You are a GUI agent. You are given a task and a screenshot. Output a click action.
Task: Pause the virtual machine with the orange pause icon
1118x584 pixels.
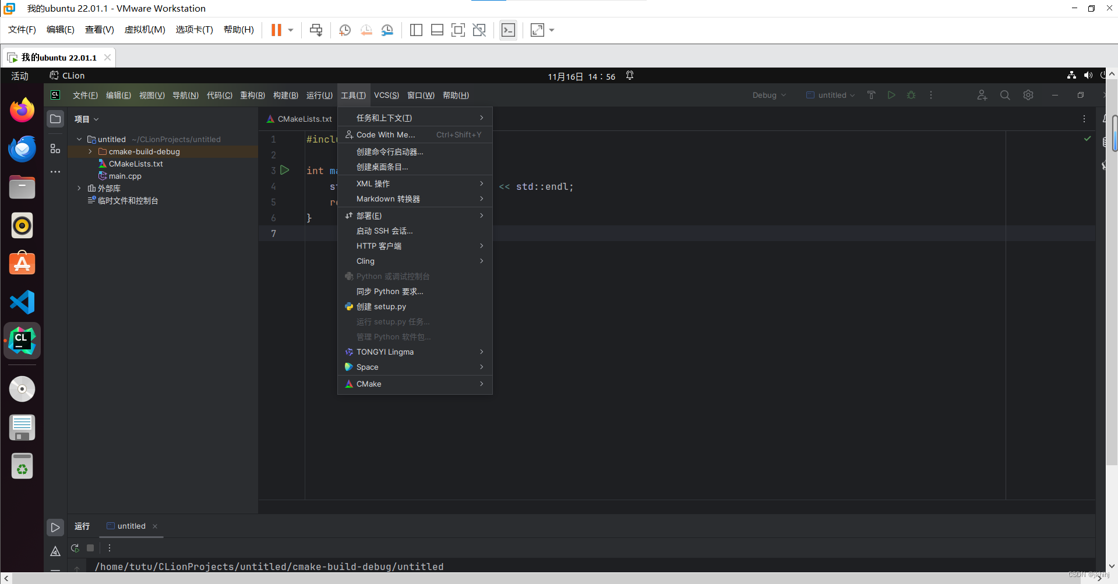276,30
